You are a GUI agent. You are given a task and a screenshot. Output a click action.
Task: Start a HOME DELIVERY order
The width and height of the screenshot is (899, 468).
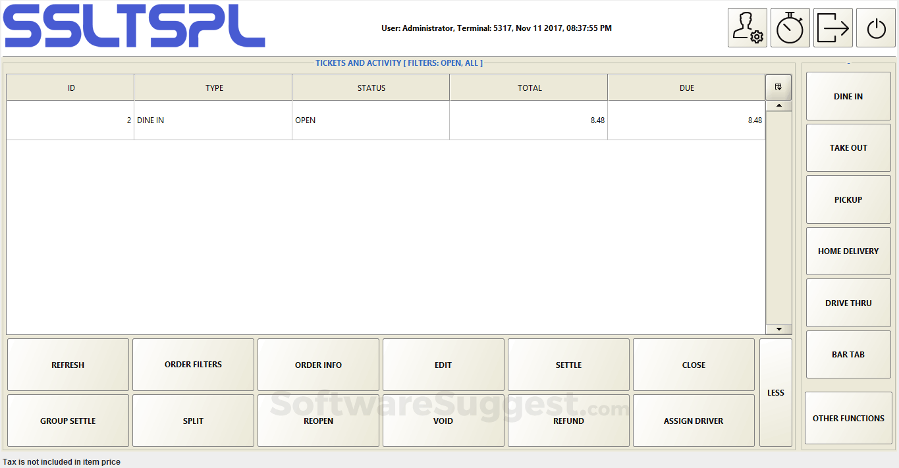848,251
